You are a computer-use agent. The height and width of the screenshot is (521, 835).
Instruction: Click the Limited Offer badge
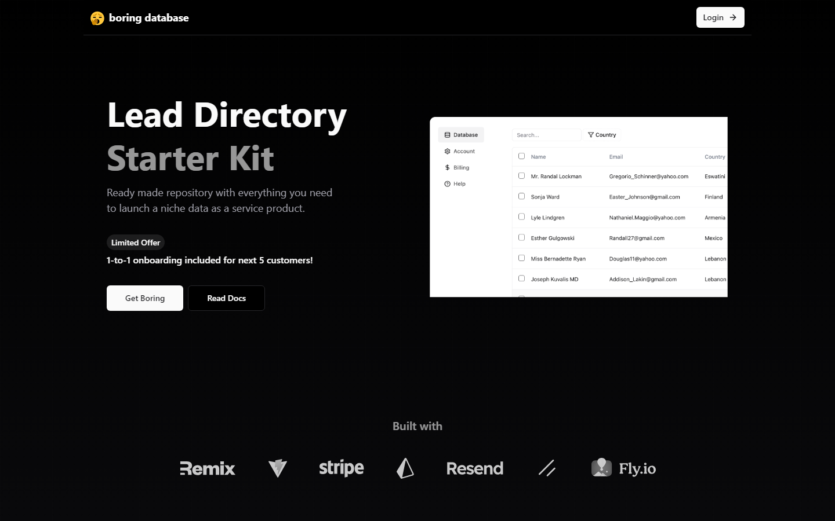point(136,243)
